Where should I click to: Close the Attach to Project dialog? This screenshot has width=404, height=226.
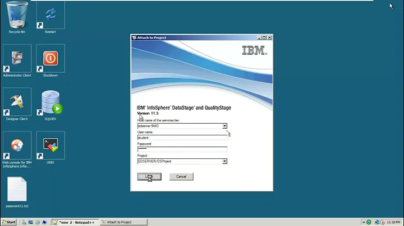tap(269, 37)
